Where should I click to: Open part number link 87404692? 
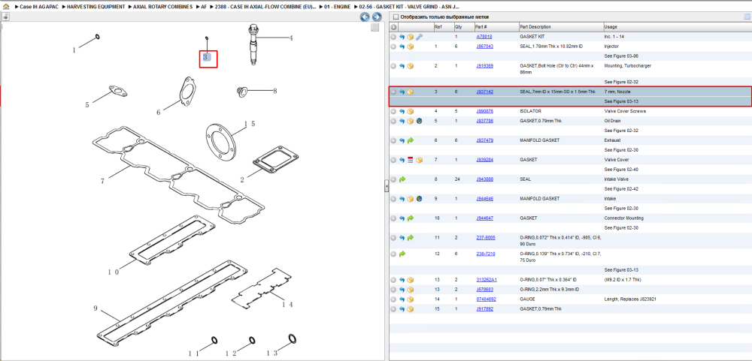pyautogui.click(x=487, y=299)
